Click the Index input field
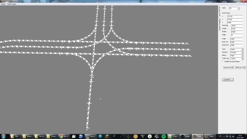Viewport: 247px width, 139px height. [x=233, y=8]
